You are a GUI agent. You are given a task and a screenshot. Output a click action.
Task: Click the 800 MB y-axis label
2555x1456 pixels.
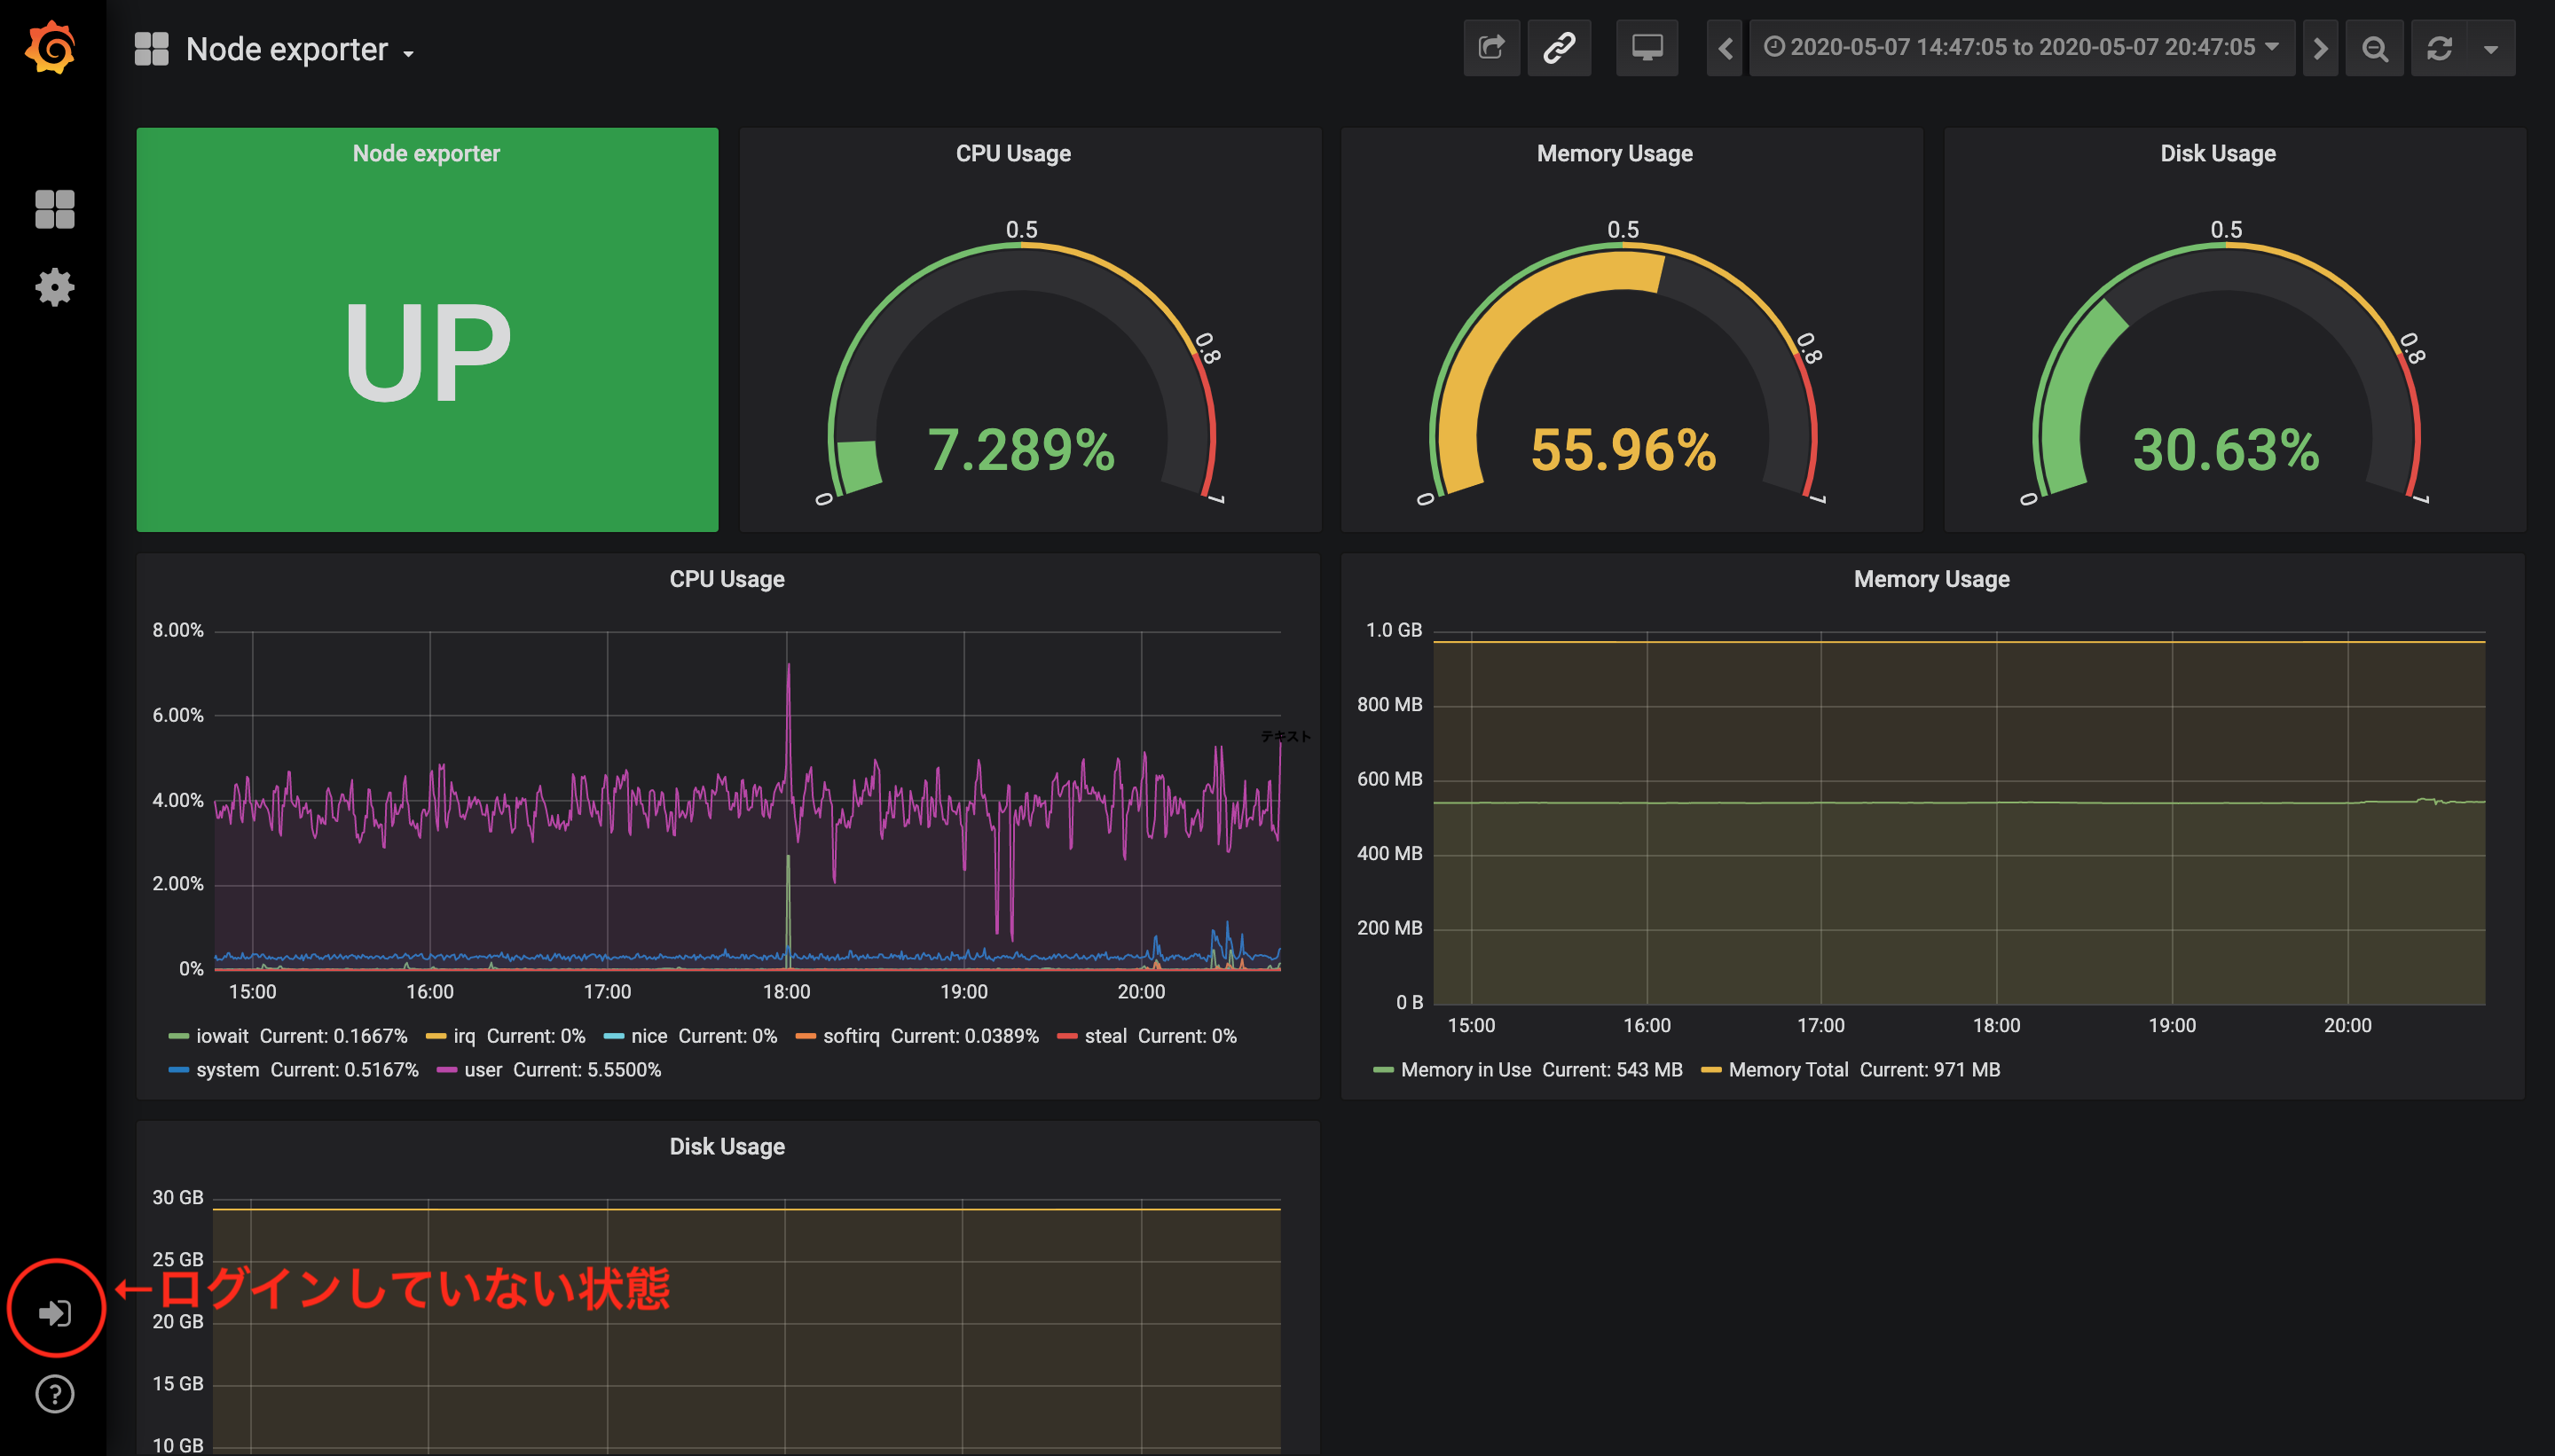1389,704
